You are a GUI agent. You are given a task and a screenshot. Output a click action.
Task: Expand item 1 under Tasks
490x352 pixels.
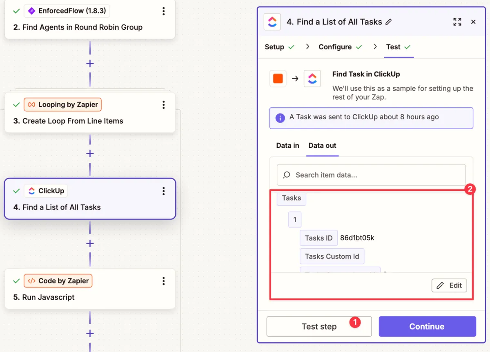point(295,219)
